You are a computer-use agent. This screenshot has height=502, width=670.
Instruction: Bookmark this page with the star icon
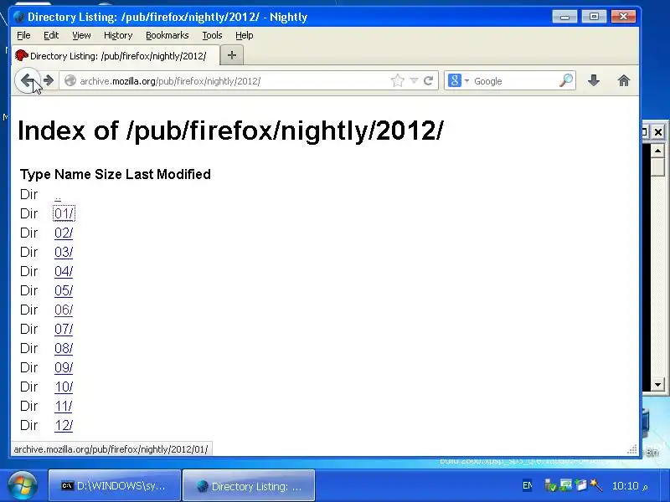397,80
